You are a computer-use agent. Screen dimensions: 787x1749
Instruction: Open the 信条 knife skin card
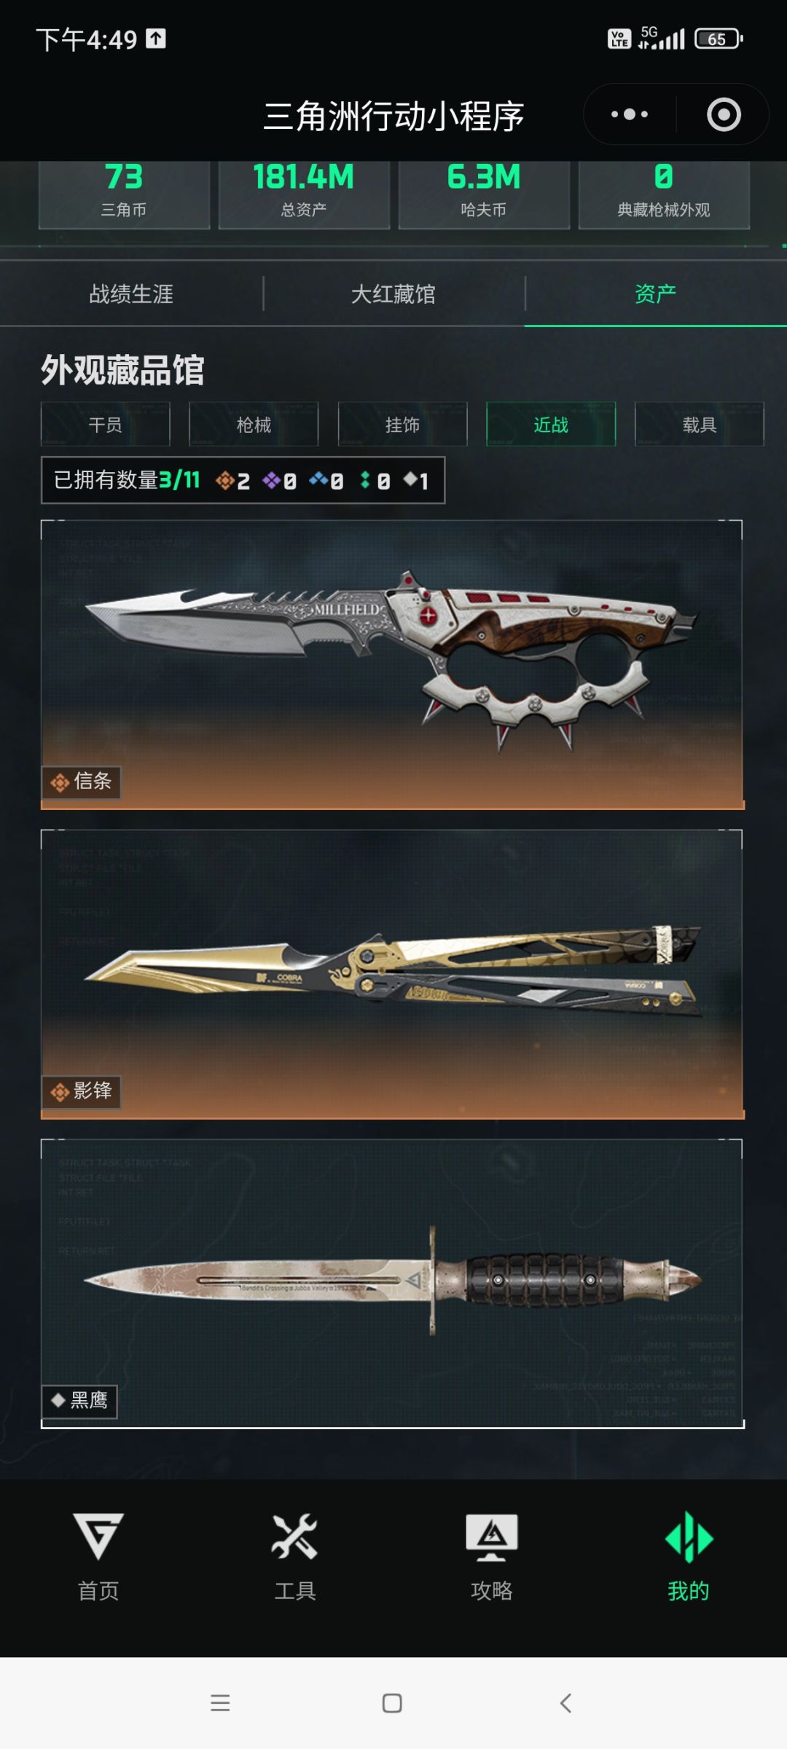(392, 664)
